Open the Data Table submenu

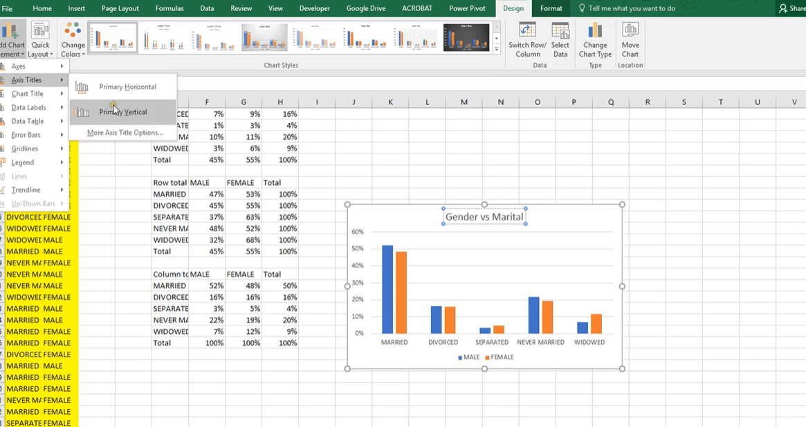tap(33, 121)
